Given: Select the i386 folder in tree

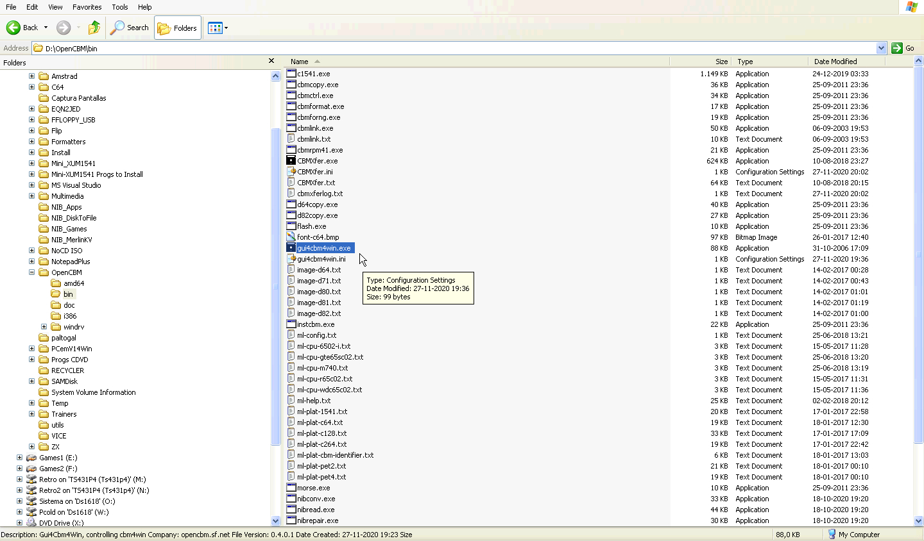Looking at the screenshot, I should click(x=64, y=316).
